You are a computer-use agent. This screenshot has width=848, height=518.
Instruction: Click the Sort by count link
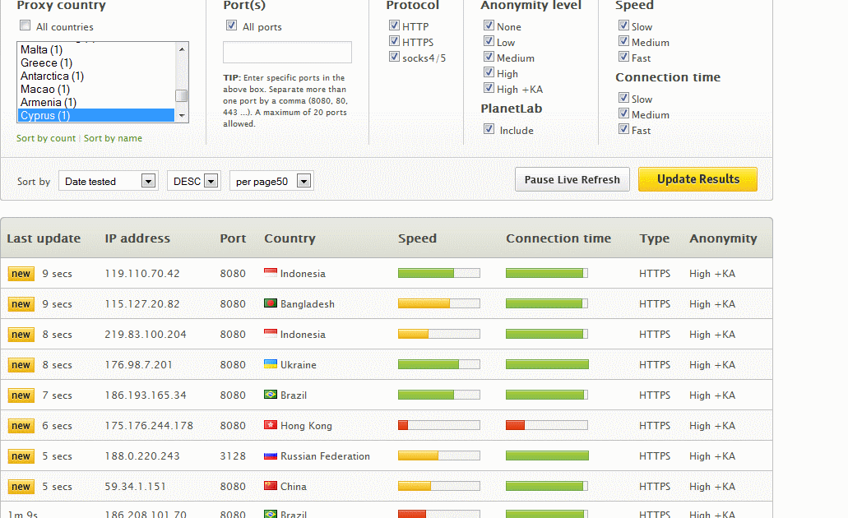[46, 138]
